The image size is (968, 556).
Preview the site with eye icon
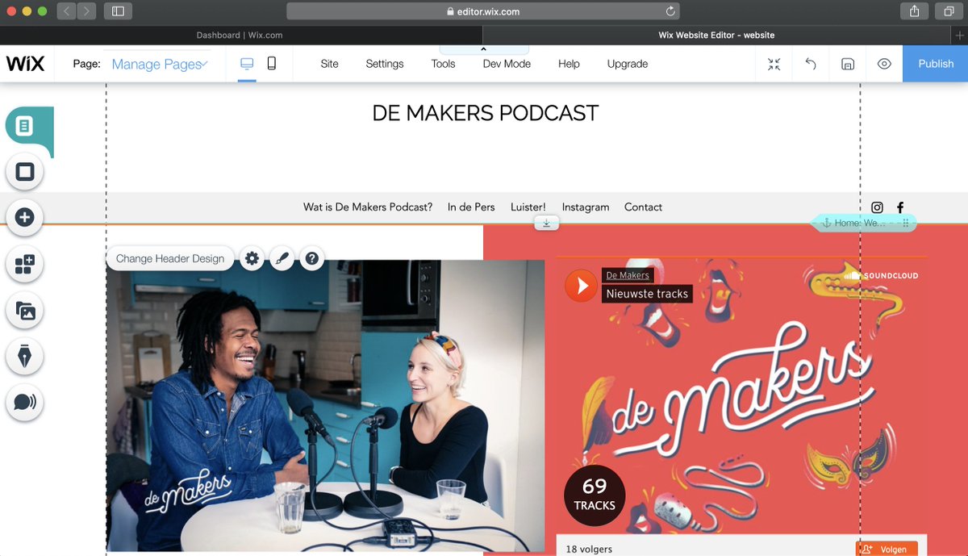tap(884, 64)
